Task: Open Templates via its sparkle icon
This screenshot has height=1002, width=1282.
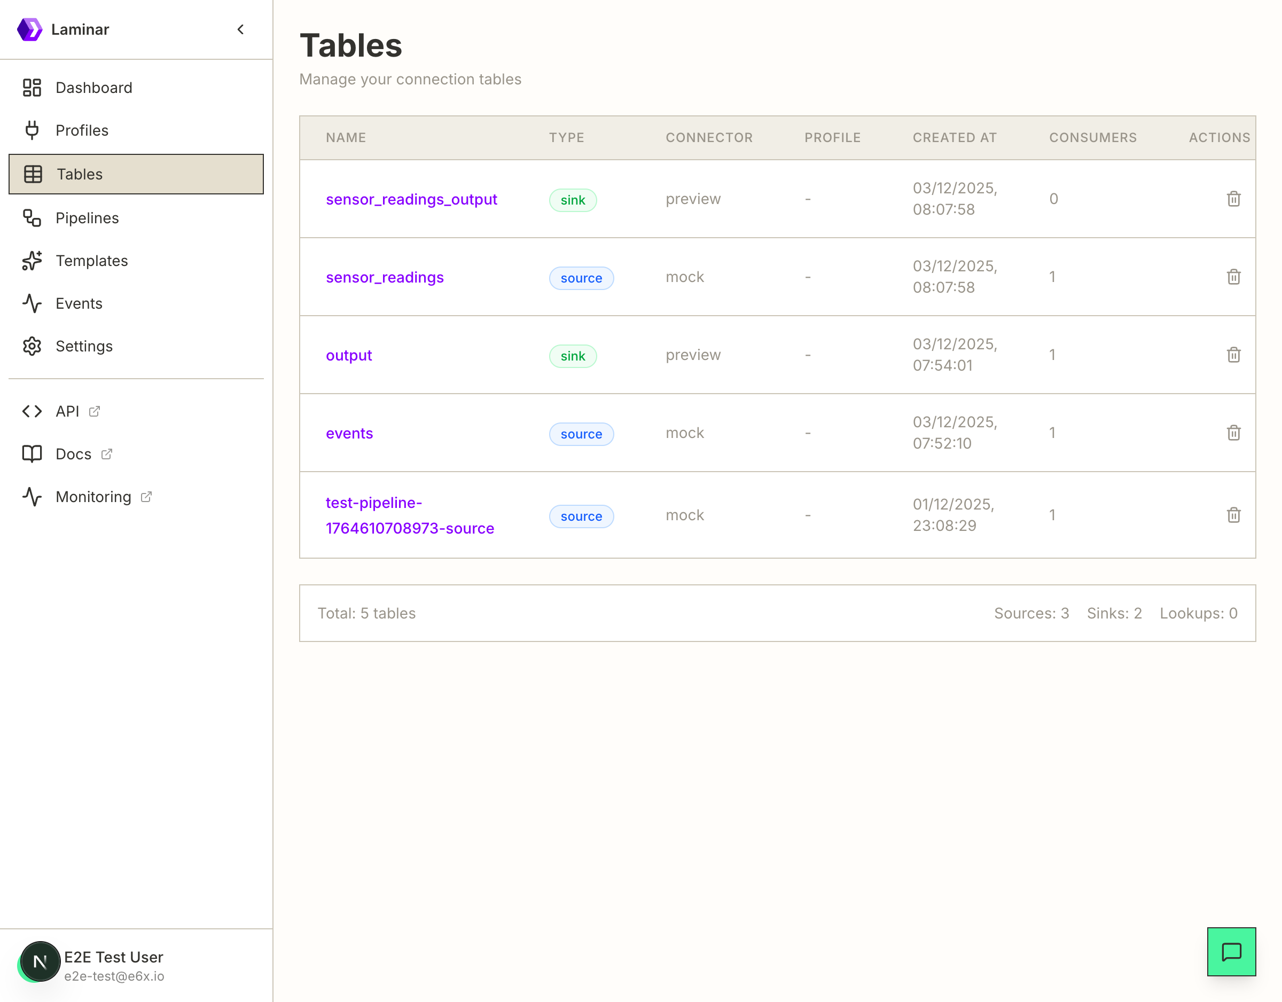Action: pos(32,261)
